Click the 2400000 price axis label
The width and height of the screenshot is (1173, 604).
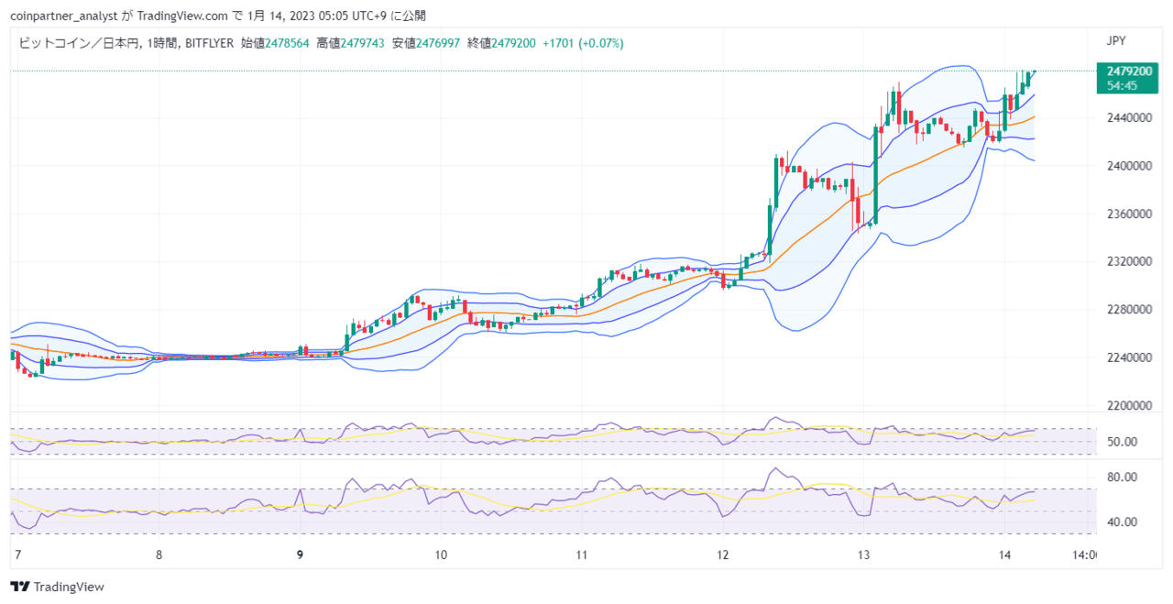click(x=1128, y=166)
